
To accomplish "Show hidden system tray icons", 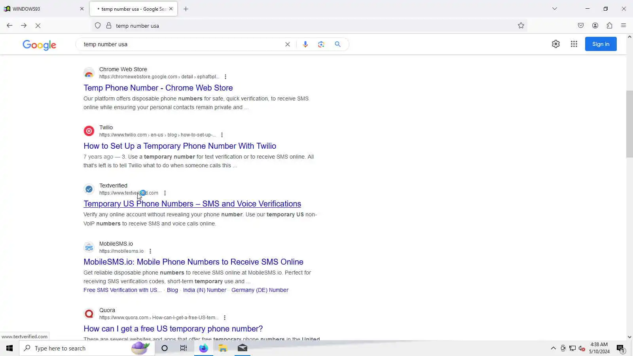I will pos(553,348).
